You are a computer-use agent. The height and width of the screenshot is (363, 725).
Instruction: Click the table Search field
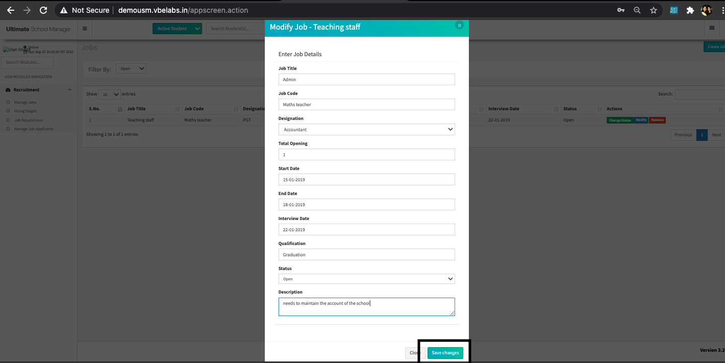point(699,94)
